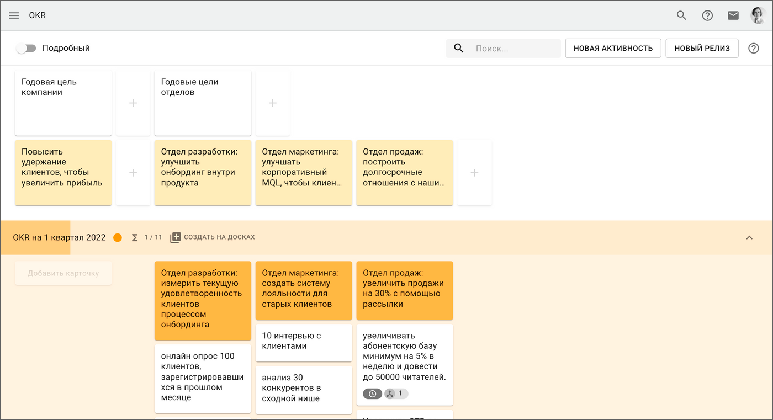The width and height of the screenshot is (773, 420).
Task: Open card анализ 30 конкурентов
Action: click(304, 390)
